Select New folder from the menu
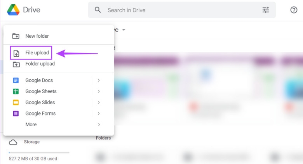The height and width of the screenshot is (164, 303). 59,36
